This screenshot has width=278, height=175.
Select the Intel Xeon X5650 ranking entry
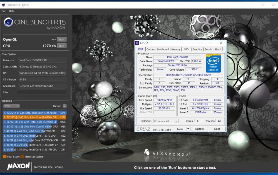pyautogui.click(x=33, y=112)
